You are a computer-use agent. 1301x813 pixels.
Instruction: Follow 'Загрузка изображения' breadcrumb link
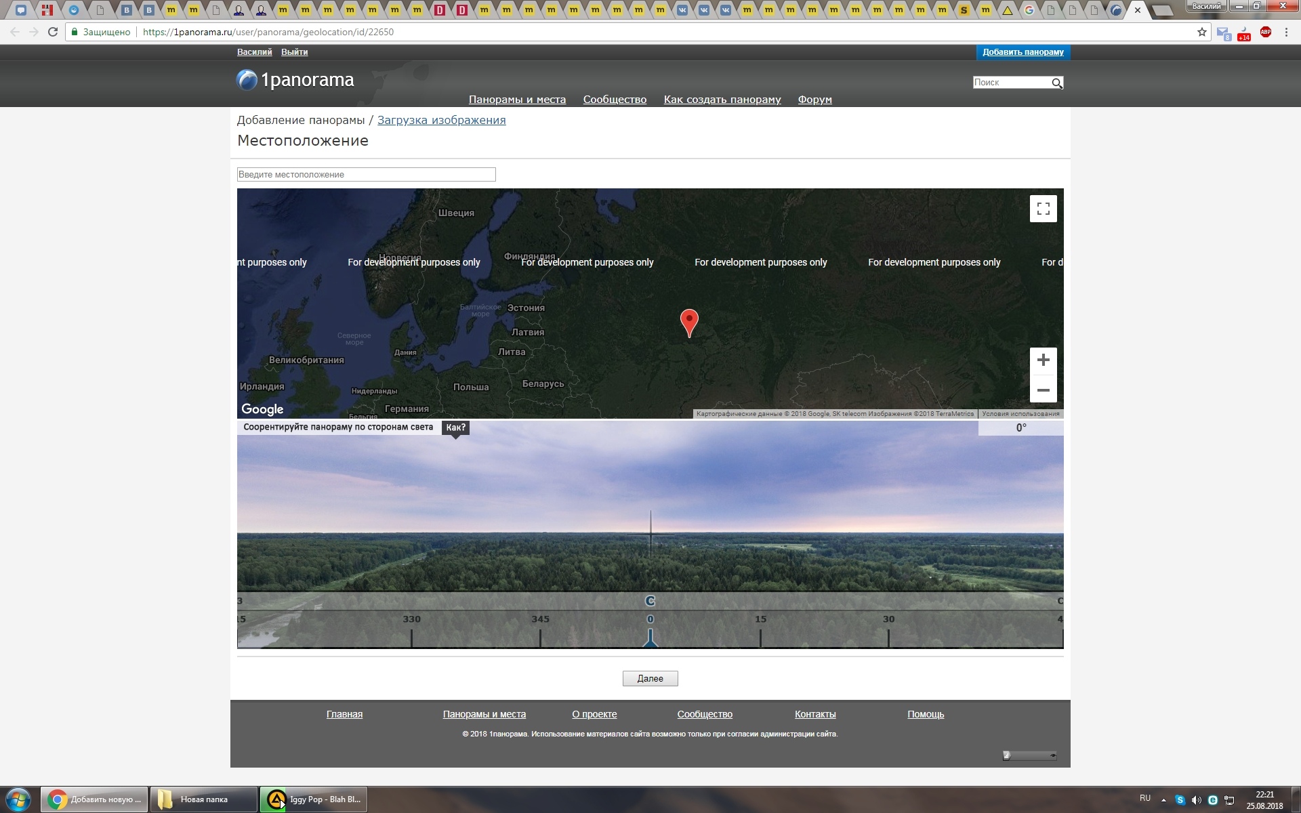441,120
